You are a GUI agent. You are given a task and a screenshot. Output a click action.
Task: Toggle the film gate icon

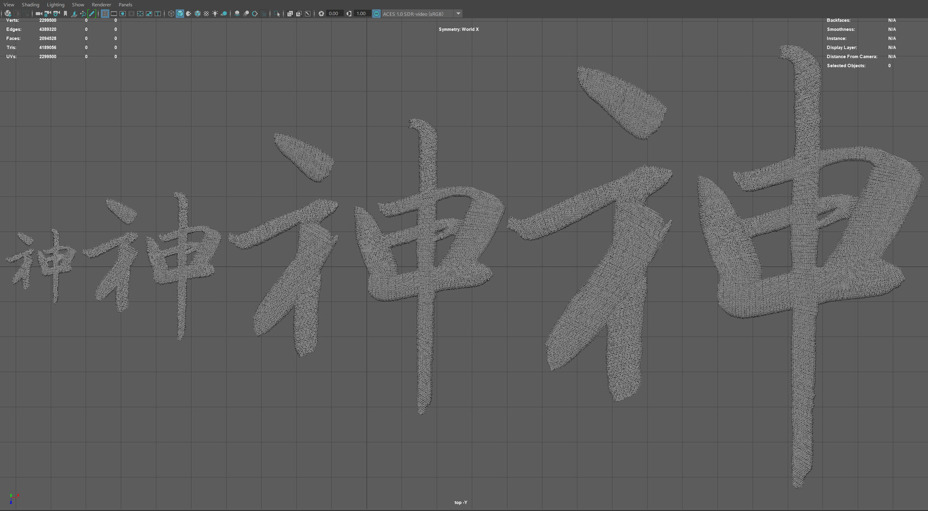114,13
